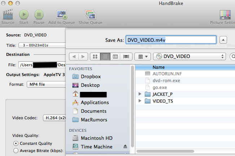Switch to Cover Flow view
The width and height of the screenshot is (235, 156).
click(x=126, y=57)
